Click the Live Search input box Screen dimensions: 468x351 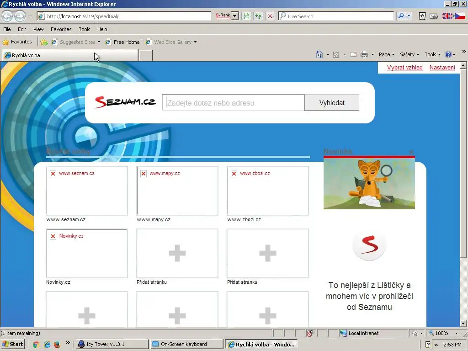pyautogui.click(x=336, y=16)
